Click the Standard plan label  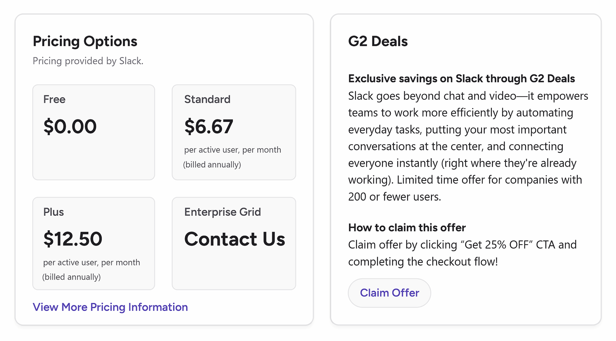click(207, 99)
